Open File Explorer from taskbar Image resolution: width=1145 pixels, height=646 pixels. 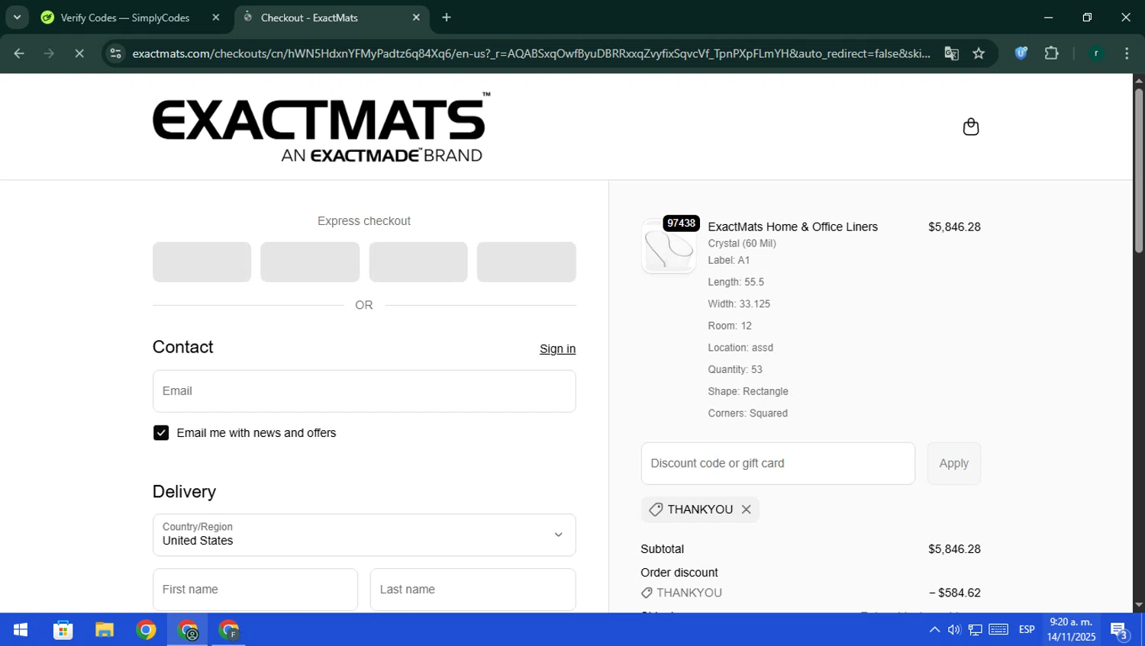[105, 630]
